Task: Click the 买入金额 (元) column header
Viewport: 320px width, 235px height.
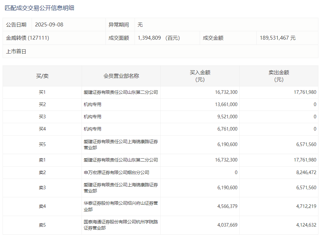Action: tap(200, 76)
